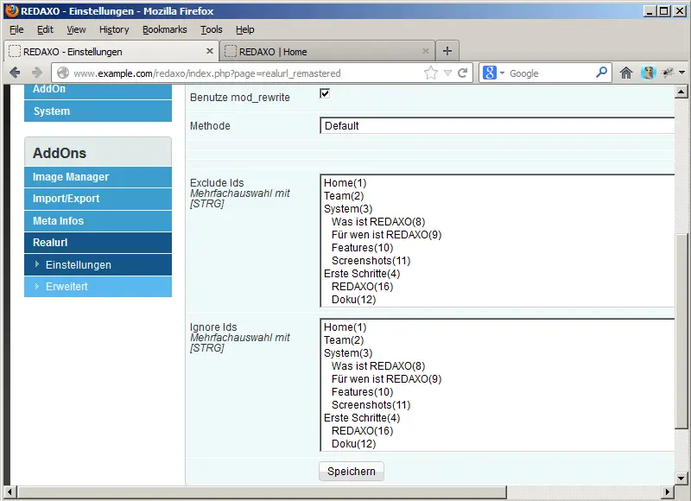Screen dimensions: 691x501
Task: Open Image Manager in the AddOns sidebar
Action: point(98,177)
